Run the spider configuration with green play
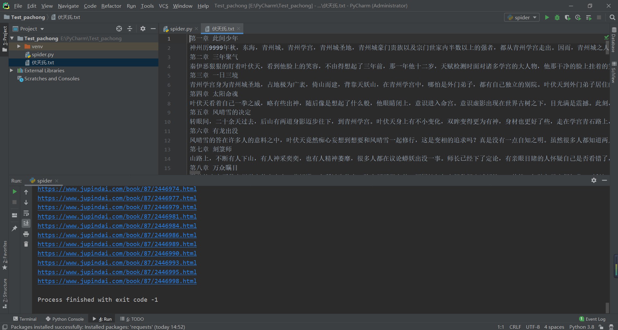Image resolution: width=618 pixels, height=330 pixels. pos(547,17)
